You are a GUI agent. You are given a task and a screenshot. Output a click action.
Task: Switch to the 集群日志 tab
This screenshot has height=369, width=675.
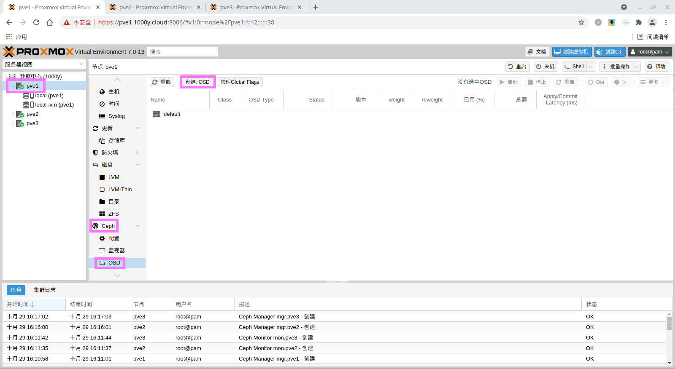[x=45, y=290]
